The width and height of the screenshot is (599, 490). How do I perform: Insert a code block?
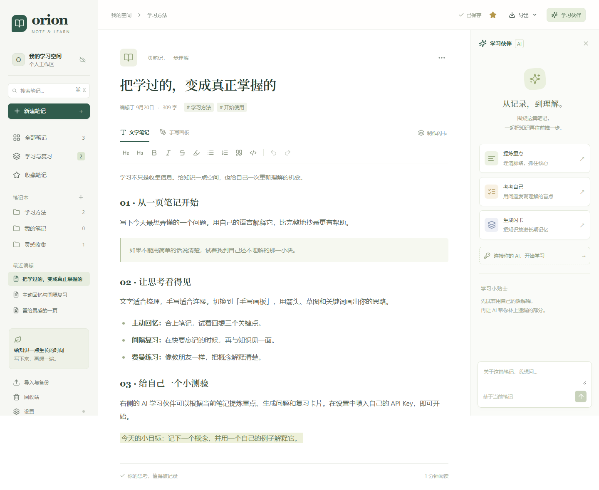coord(253,153)
